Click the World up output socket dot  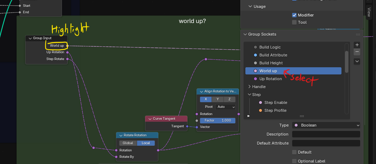[67, 46]
